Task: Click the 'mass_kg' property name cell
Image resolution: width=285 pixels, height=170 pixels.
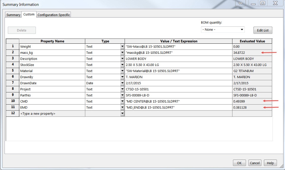Action: pos(52,53)
